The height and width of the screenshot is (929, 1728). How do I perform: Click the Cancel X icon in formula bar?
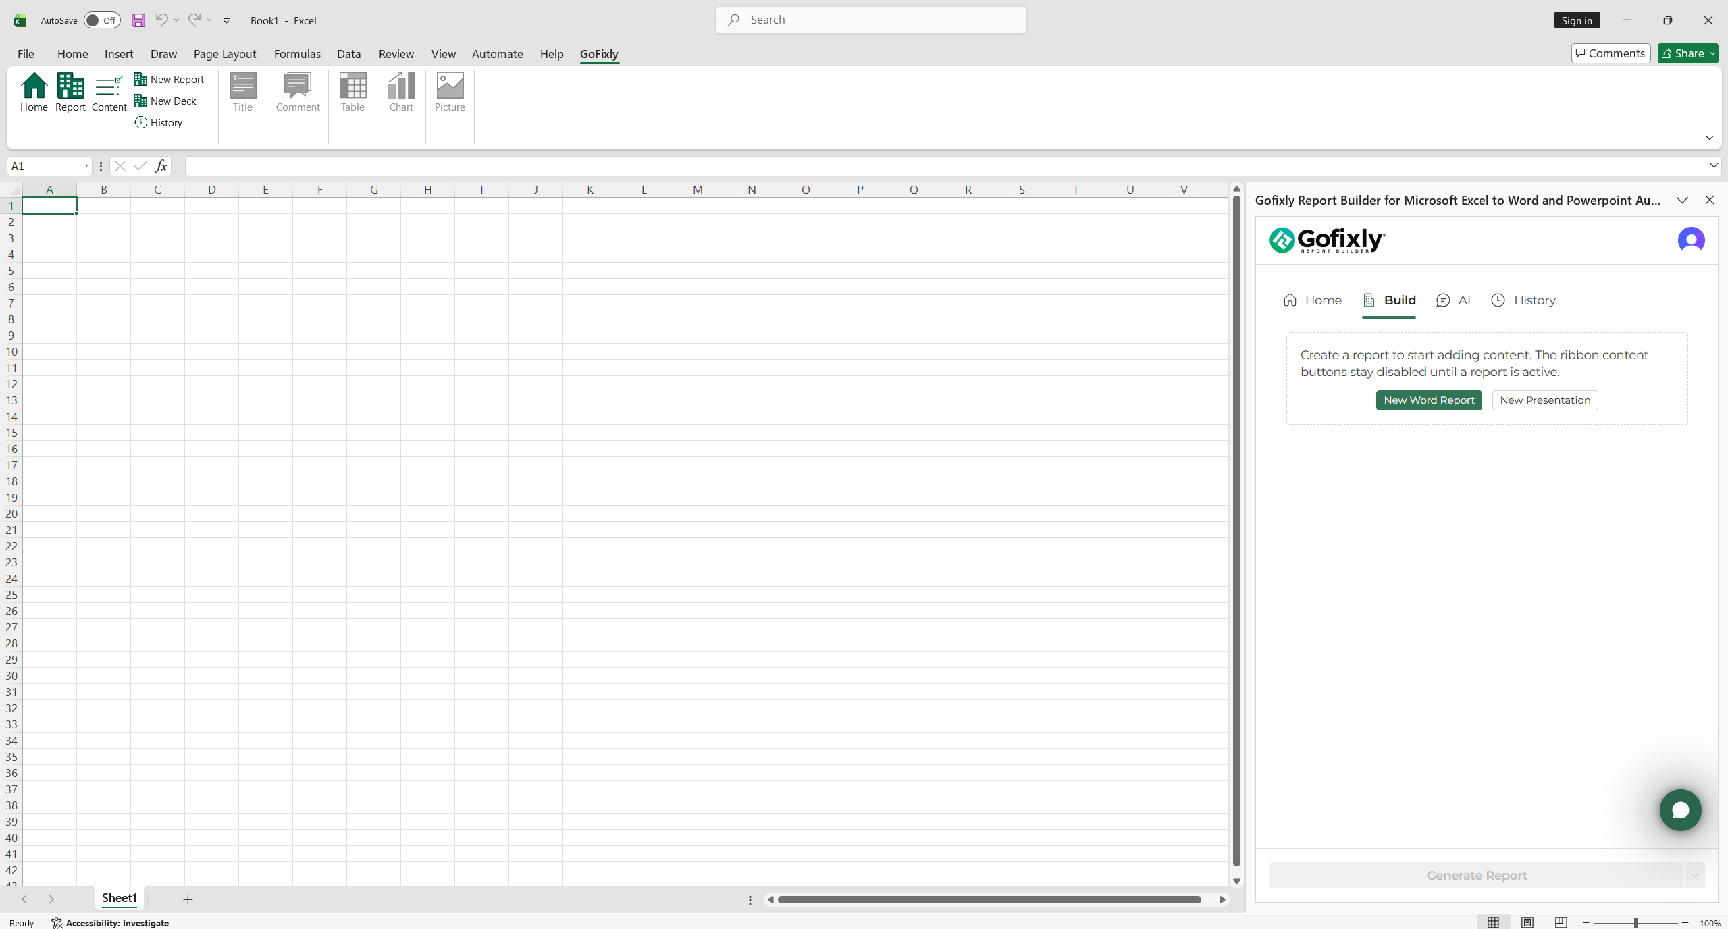(x=120, y=166)
